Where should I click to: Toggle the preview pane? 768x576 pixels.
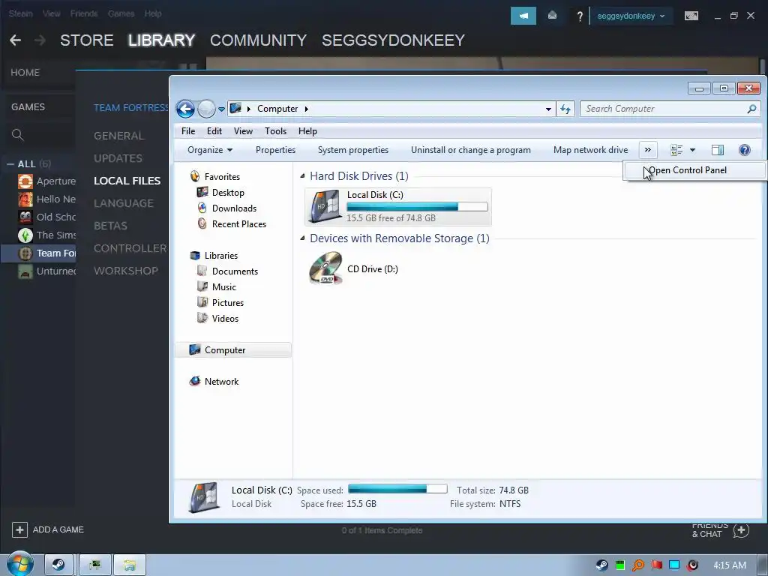pyautogui.click(x=718, y=150)
